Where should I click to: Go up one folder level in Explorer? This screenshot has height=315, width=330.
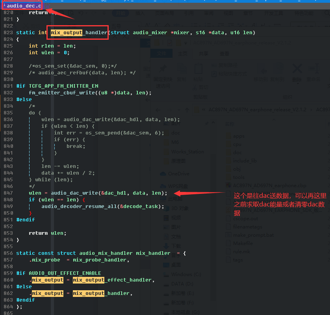(187, 110)
